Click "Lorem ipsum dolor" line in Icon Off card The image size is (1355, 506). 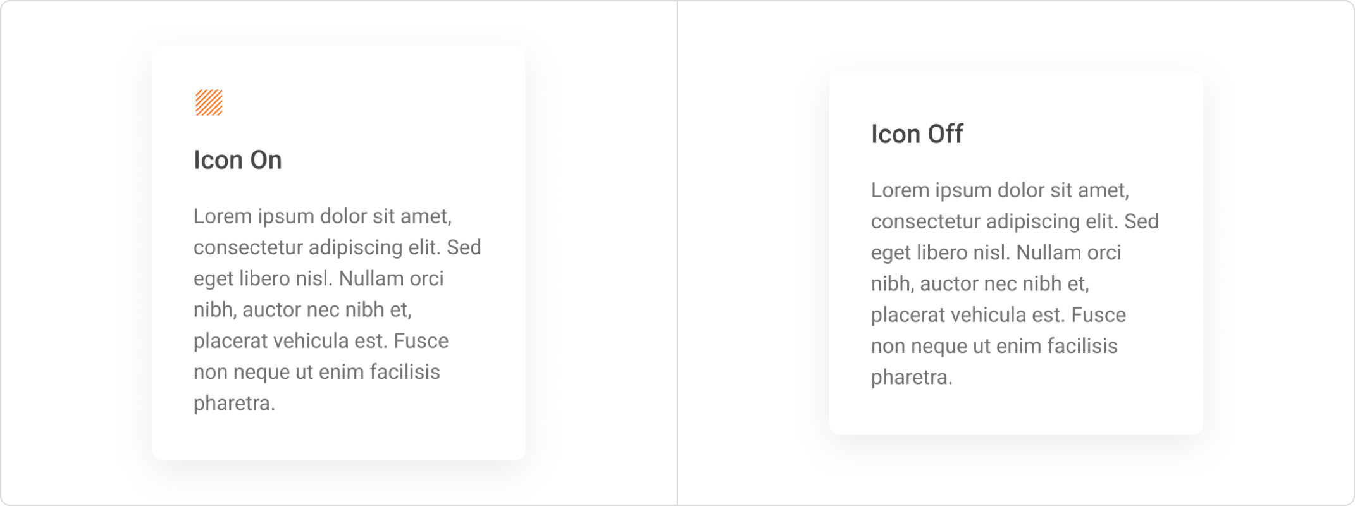coord(1000,190)
